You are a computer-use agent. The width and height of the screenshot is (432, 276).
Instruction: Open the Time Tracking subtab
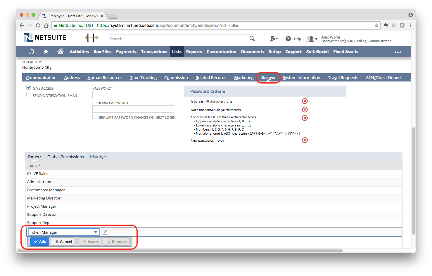[143, 78]
